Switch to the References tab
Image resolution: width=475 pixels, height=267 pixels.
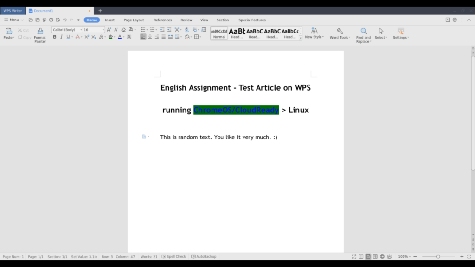point(163,20)
